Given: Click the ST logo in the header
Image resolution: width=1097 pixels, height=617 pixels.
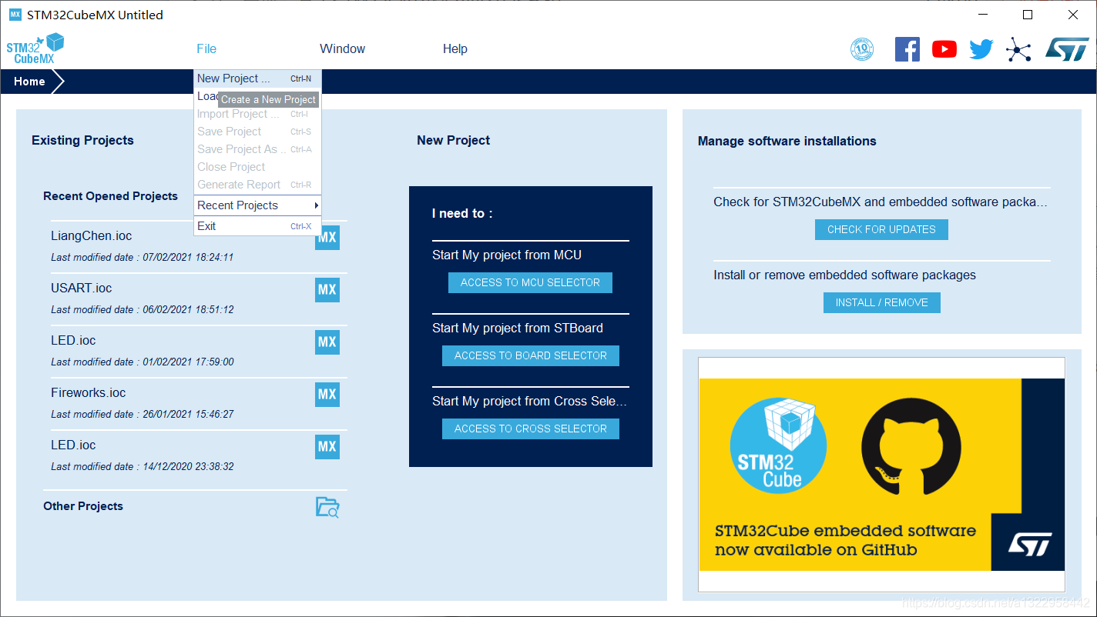Looking at the screenshot, I should 1067,49.
